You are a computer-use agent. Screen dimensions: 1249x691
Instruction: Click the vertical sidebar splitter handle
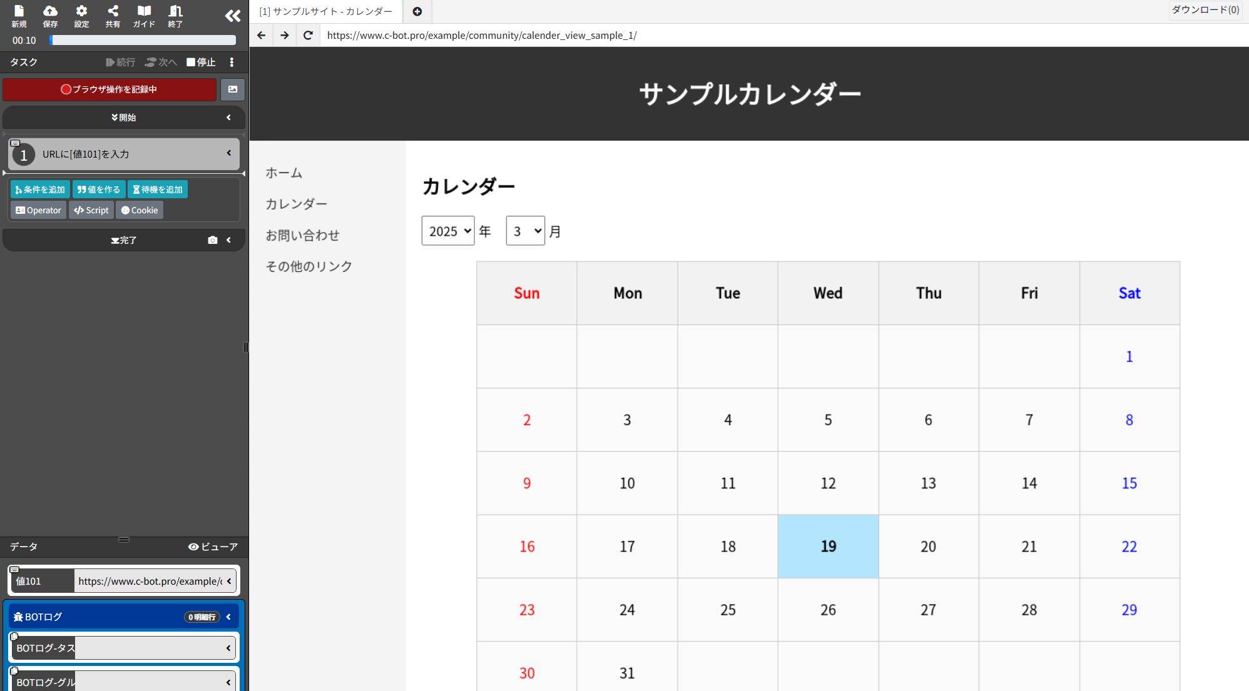246,347
